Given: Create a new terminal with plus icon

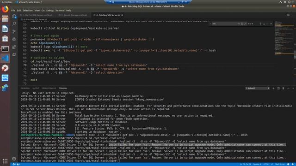Looking at the screenshot, I should tap(273, 88).
